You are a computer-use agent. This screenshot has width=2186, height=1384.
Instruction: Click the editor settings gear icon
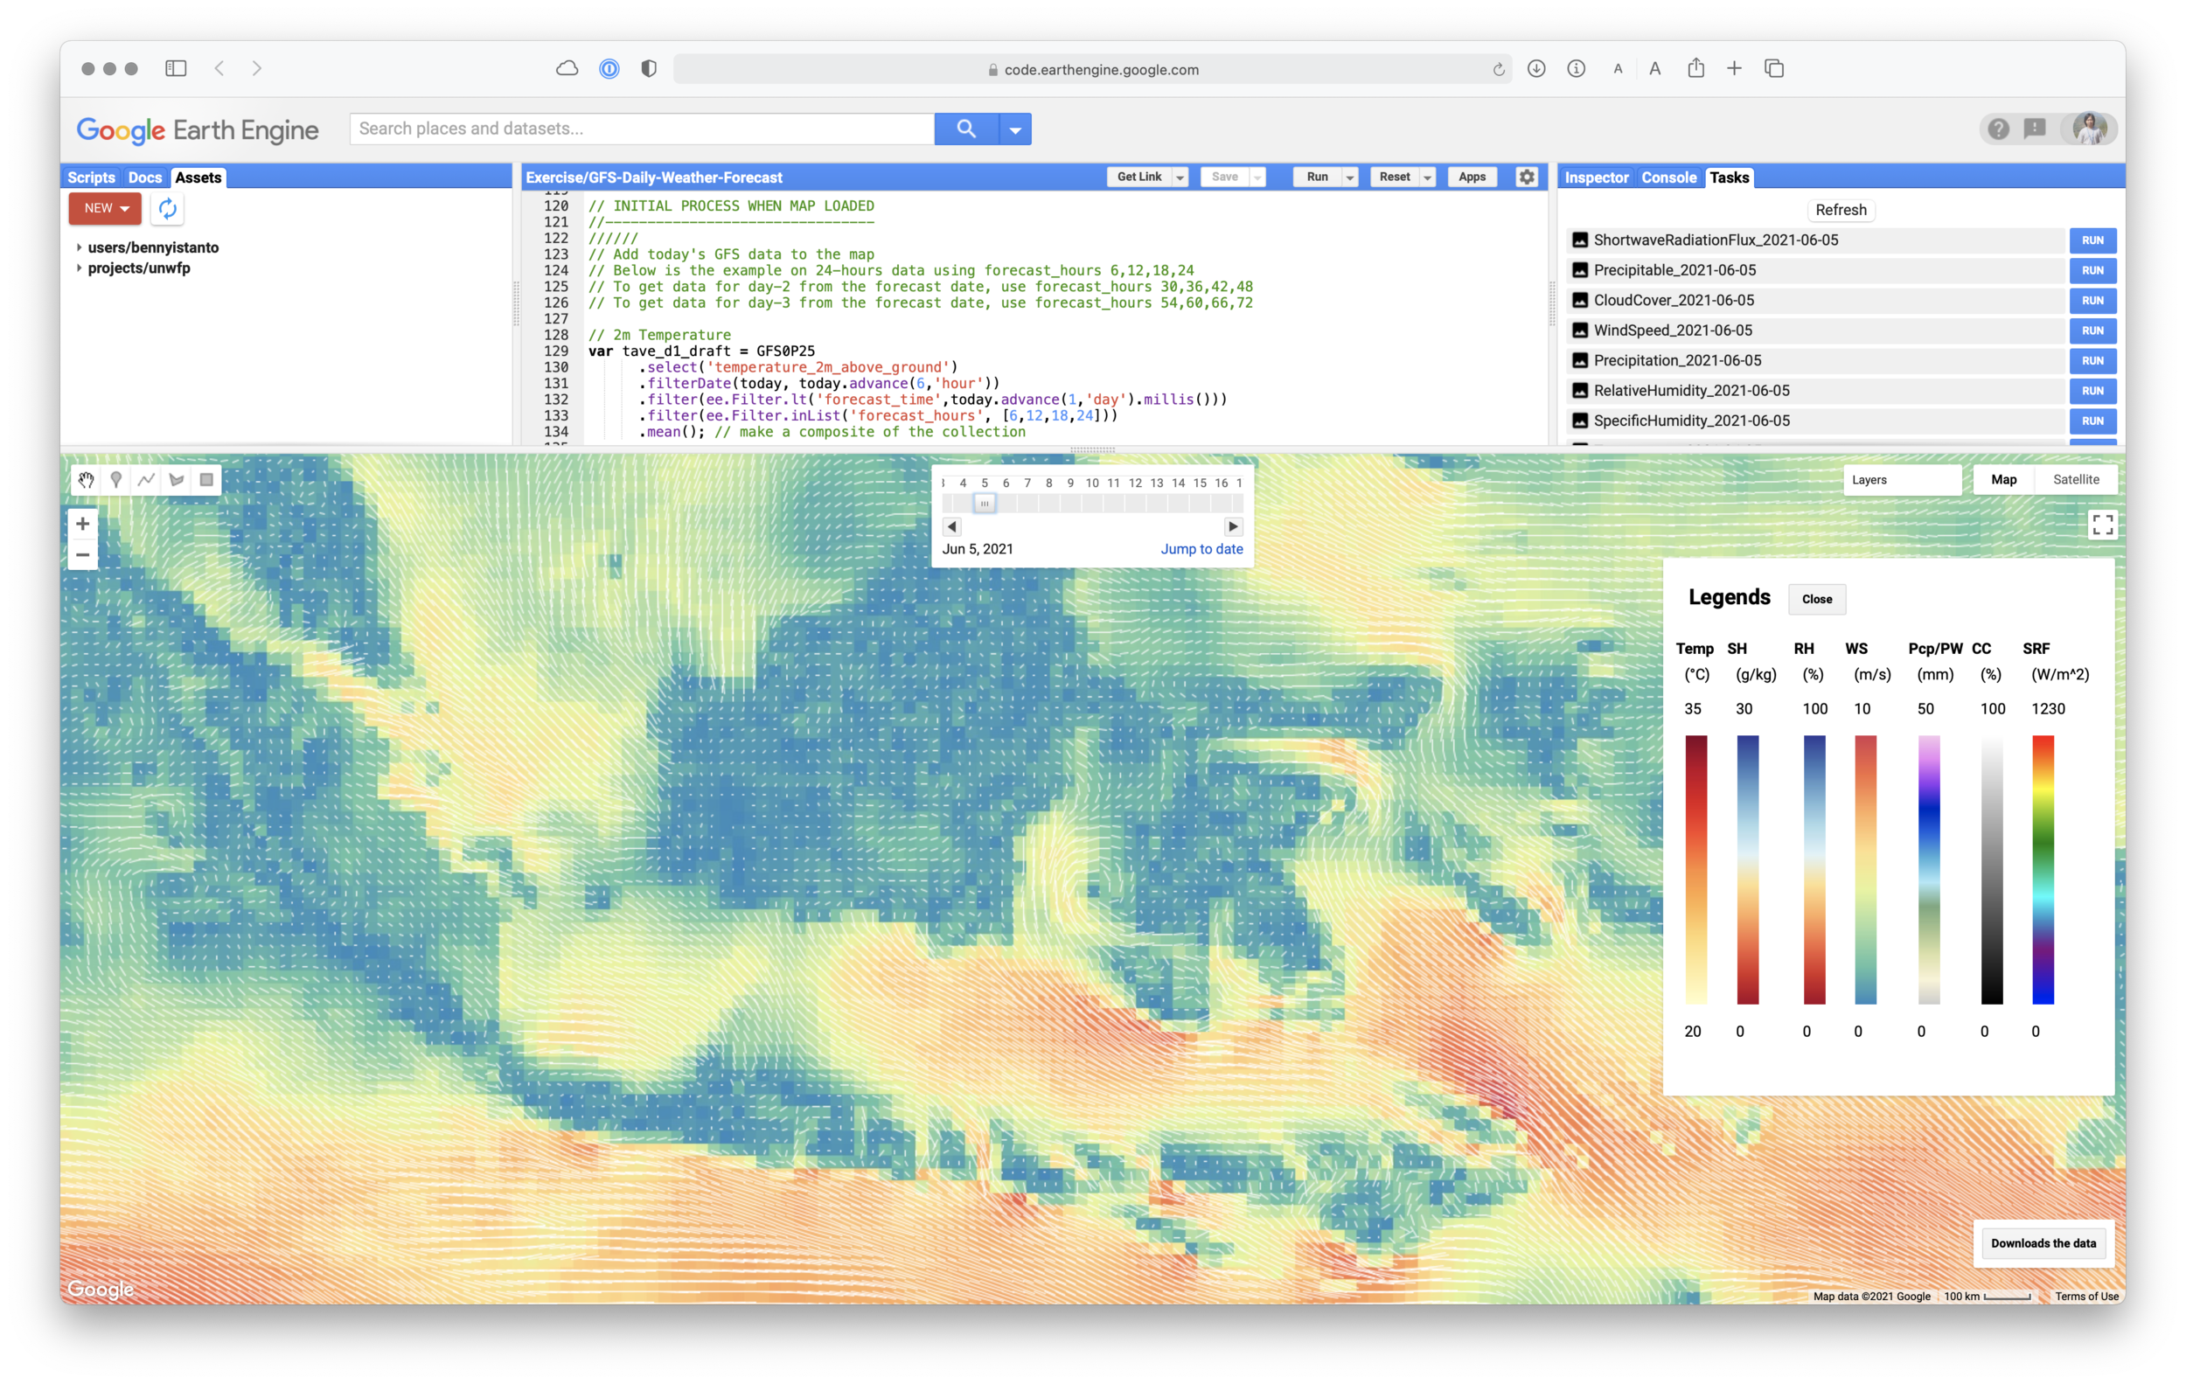[1527, 177]
